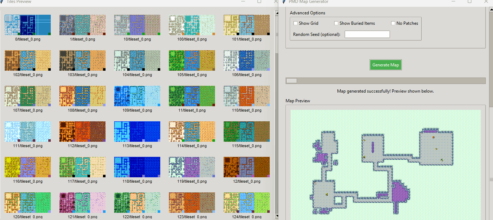This screenshot has height=220, width=493.
Task: Select the 0/tileset_0.png thumbnail
Action: (28, 25)
